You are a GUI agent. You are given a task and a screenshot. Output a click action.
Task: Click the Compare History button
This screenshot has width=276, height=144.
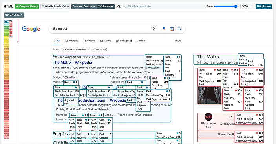point(27,7)
